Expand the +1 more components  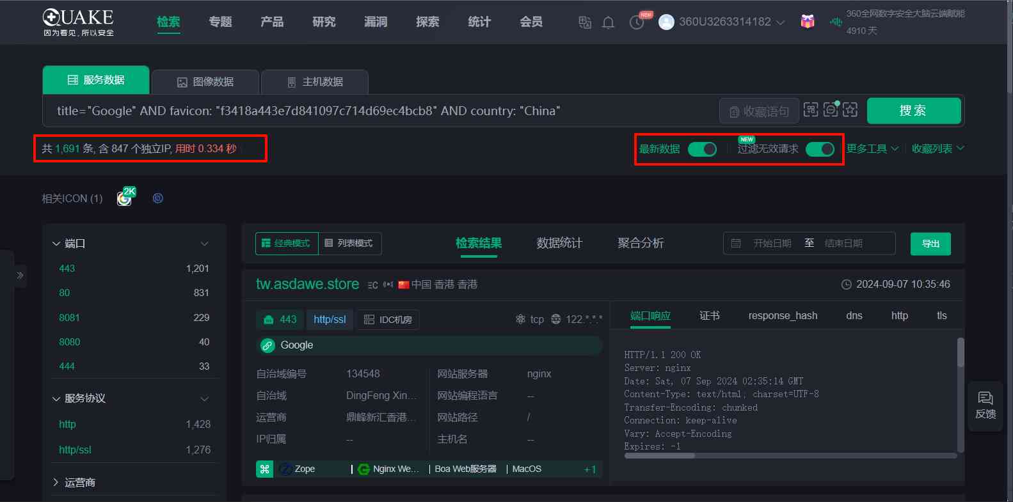tap(590, 469)
